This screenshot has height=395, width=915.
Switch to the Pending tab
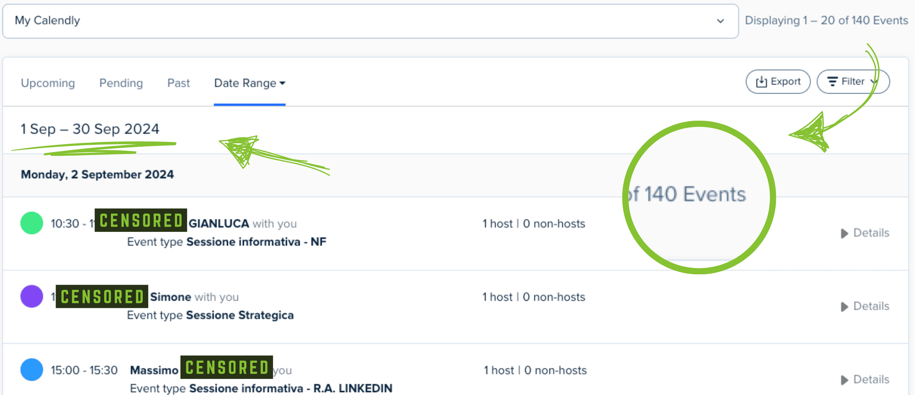click(121, 83)
